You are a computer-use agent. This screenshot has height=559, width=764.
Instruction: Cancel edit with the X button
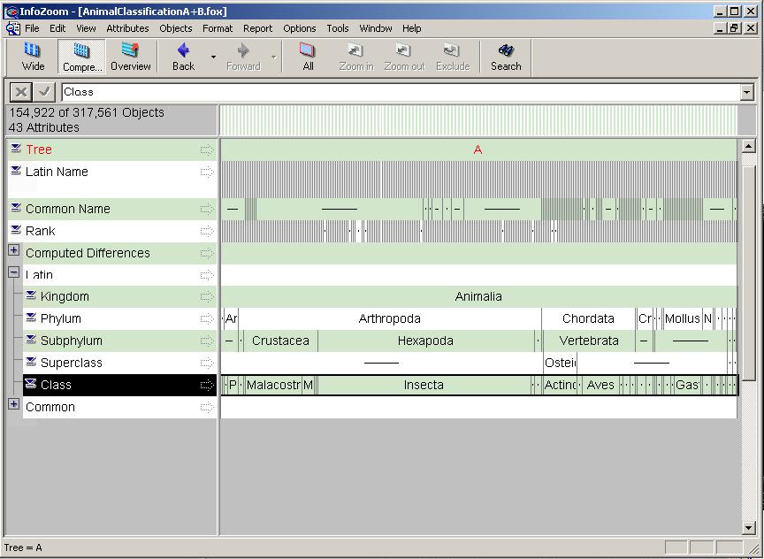tap(21, 92)
